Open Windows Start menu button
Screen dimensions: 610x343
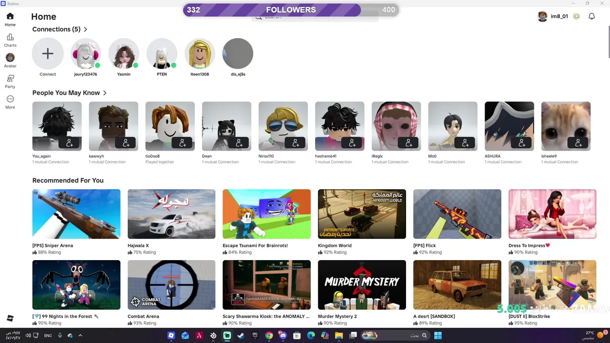(438, 335)
